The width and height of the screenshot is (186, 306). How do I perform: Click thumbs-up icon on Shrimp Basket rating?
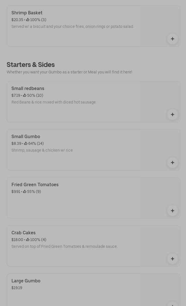28,19
